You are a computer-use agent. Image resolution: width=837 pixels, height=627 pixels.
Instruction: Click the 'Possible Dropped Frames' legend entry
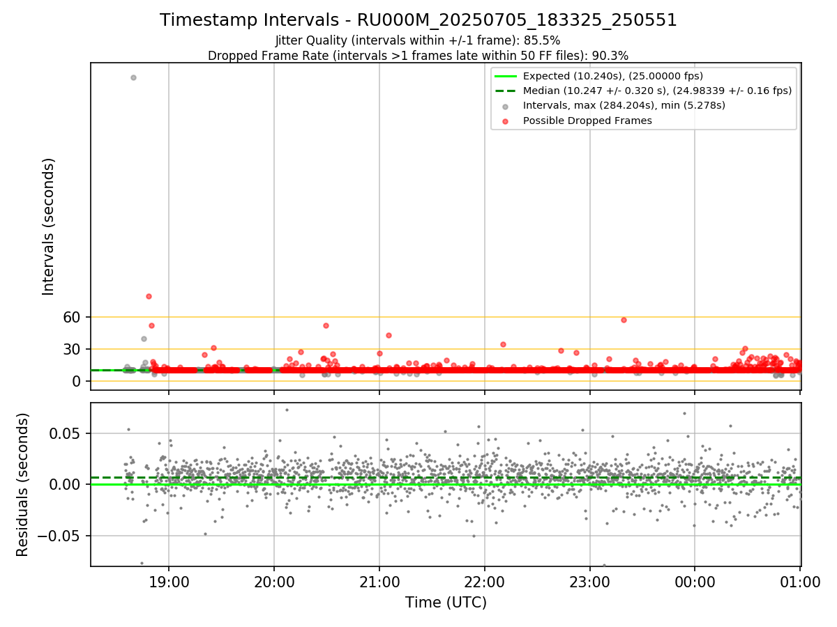[587, 121]
